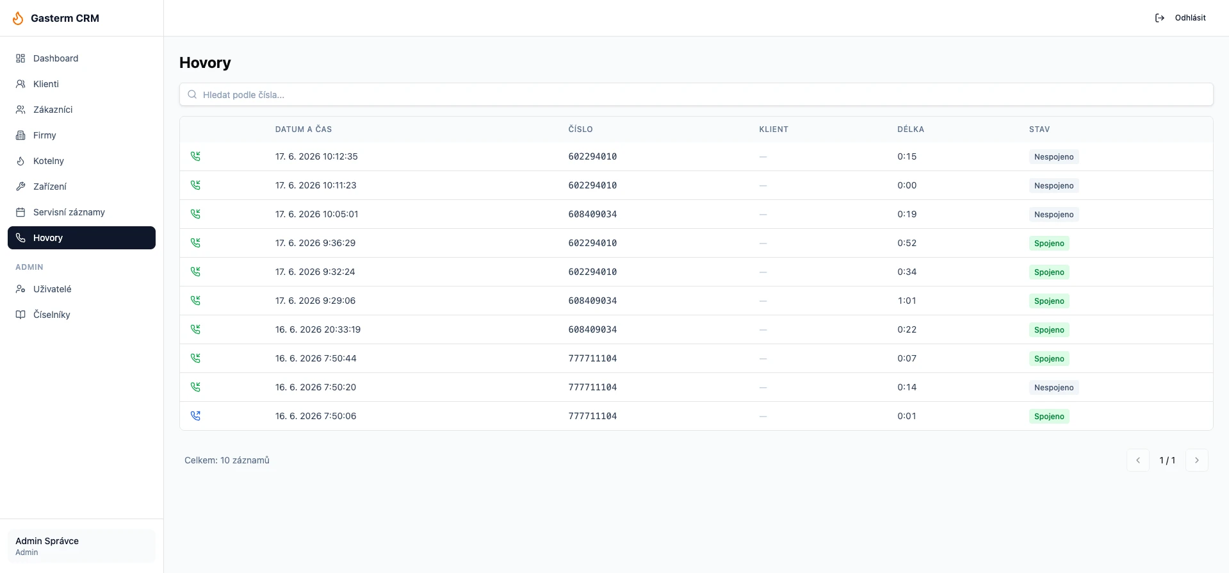Click the blue outgoing call icon at 7:50:06
1229x573 pixels.
pyautogui.click(x=195, y=416)
